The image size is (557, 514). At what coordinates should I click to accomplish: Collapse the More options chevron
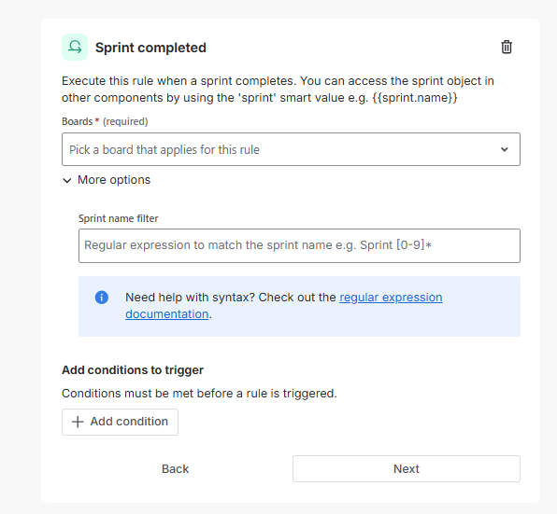[x=66, y=180]
